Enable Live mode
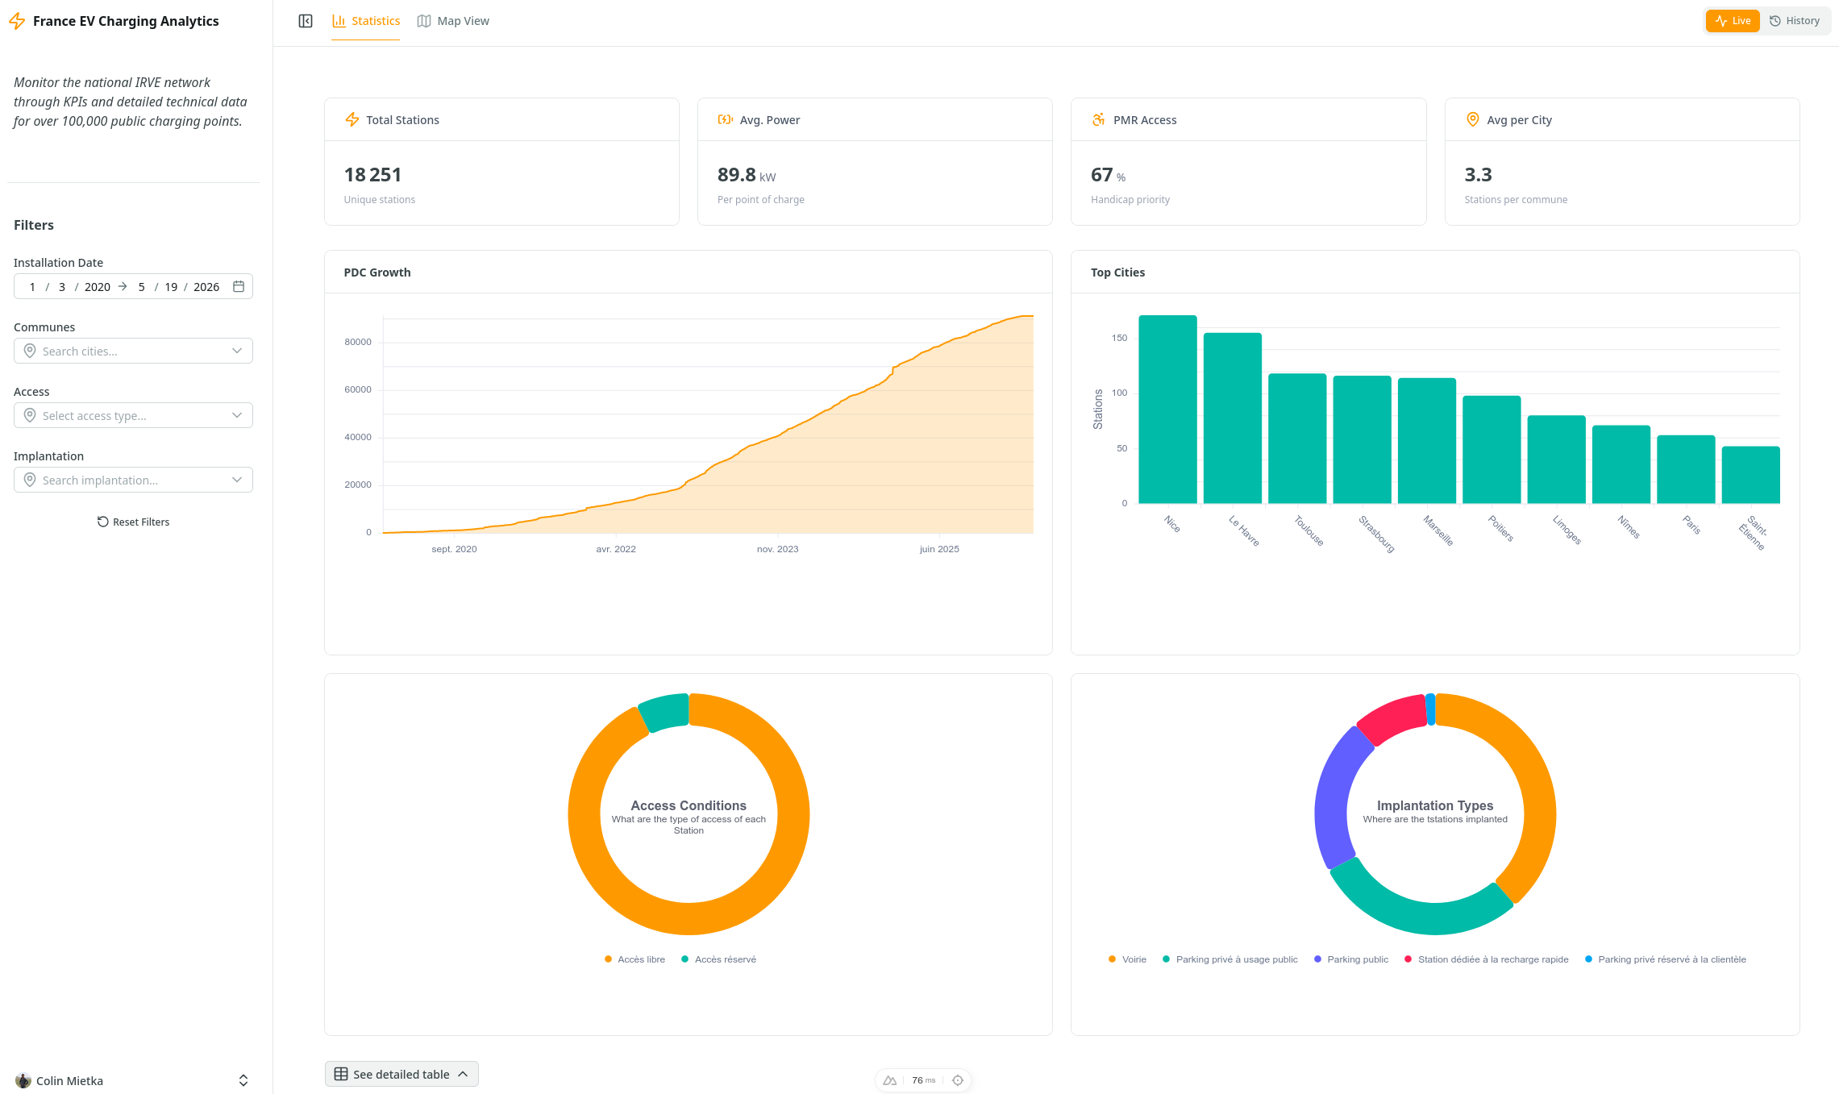Viewport: 1839px width, 1094px height. (x=1732, y=20)
